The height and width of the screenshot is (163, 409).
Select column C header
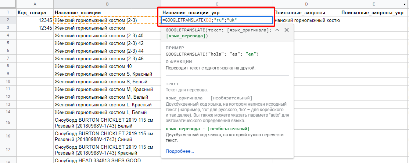[217, 4]
